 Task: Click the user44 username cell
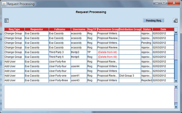tap(79, 66)
